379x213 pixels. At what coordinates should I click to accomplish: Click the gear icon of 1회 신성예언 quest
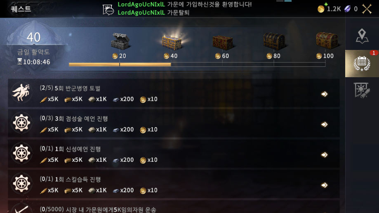coord(21,154)
